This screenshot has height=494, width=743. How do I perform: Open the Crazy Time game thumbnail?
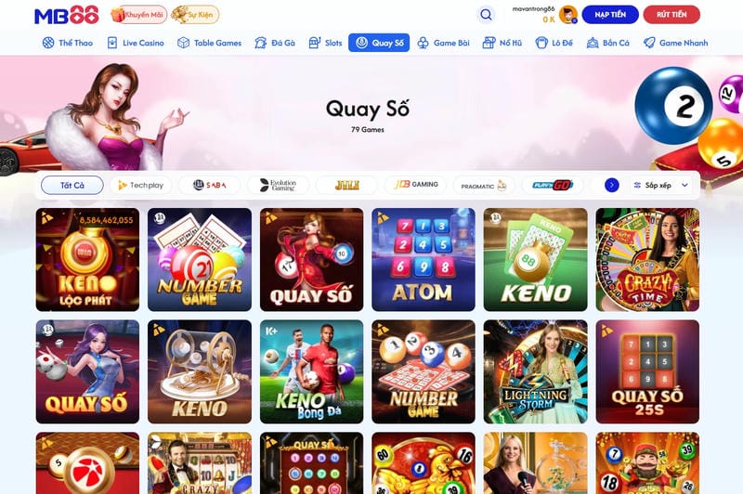point(647,260)
